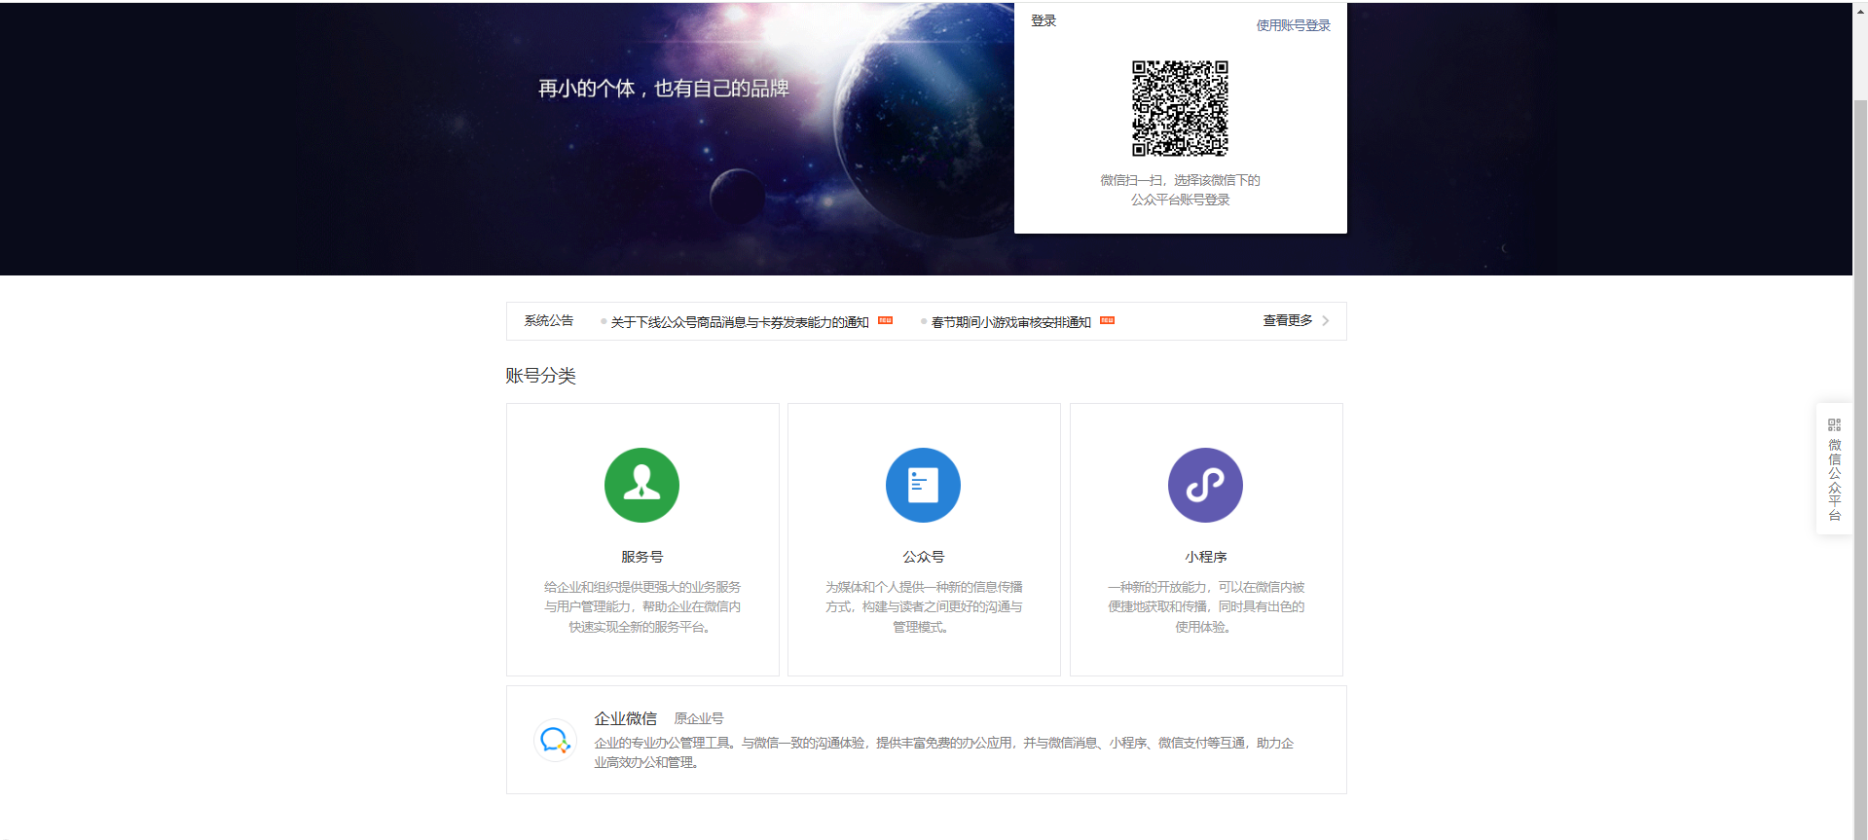Click the 公众号 description starting 为媒体和个人

click(923, 606)
